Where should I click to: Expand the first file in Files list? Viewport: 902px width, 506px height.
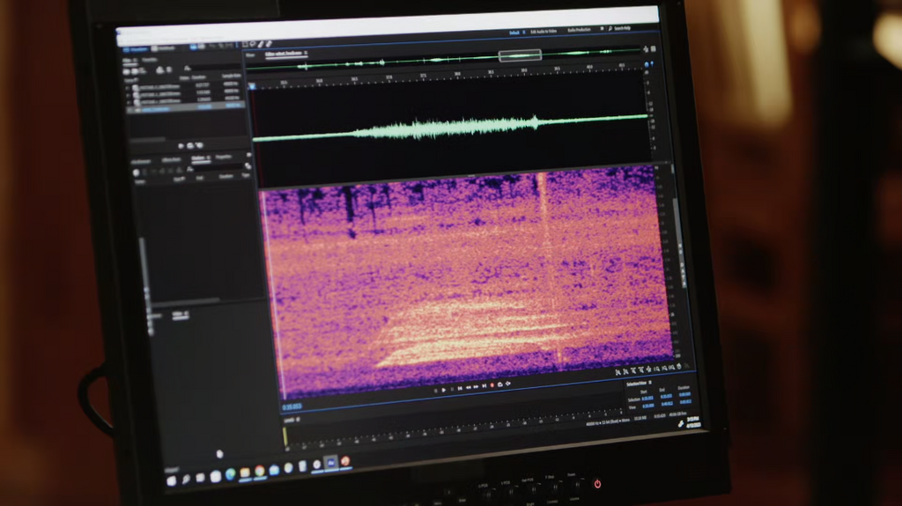coord(129,88)
